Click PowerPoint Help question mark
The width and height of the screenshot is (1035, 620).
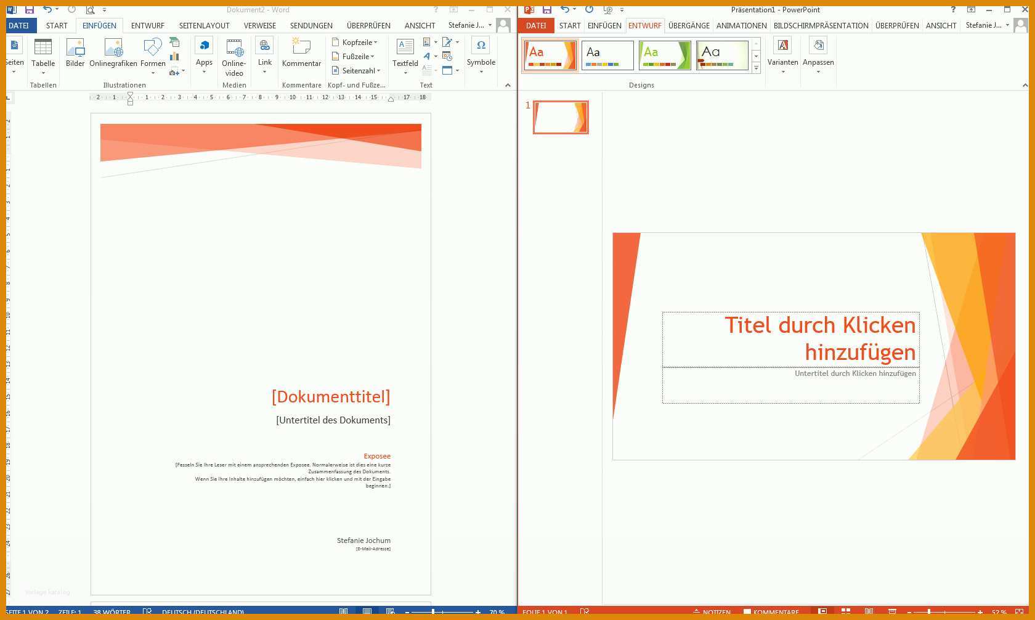click(x=953, y=10)
